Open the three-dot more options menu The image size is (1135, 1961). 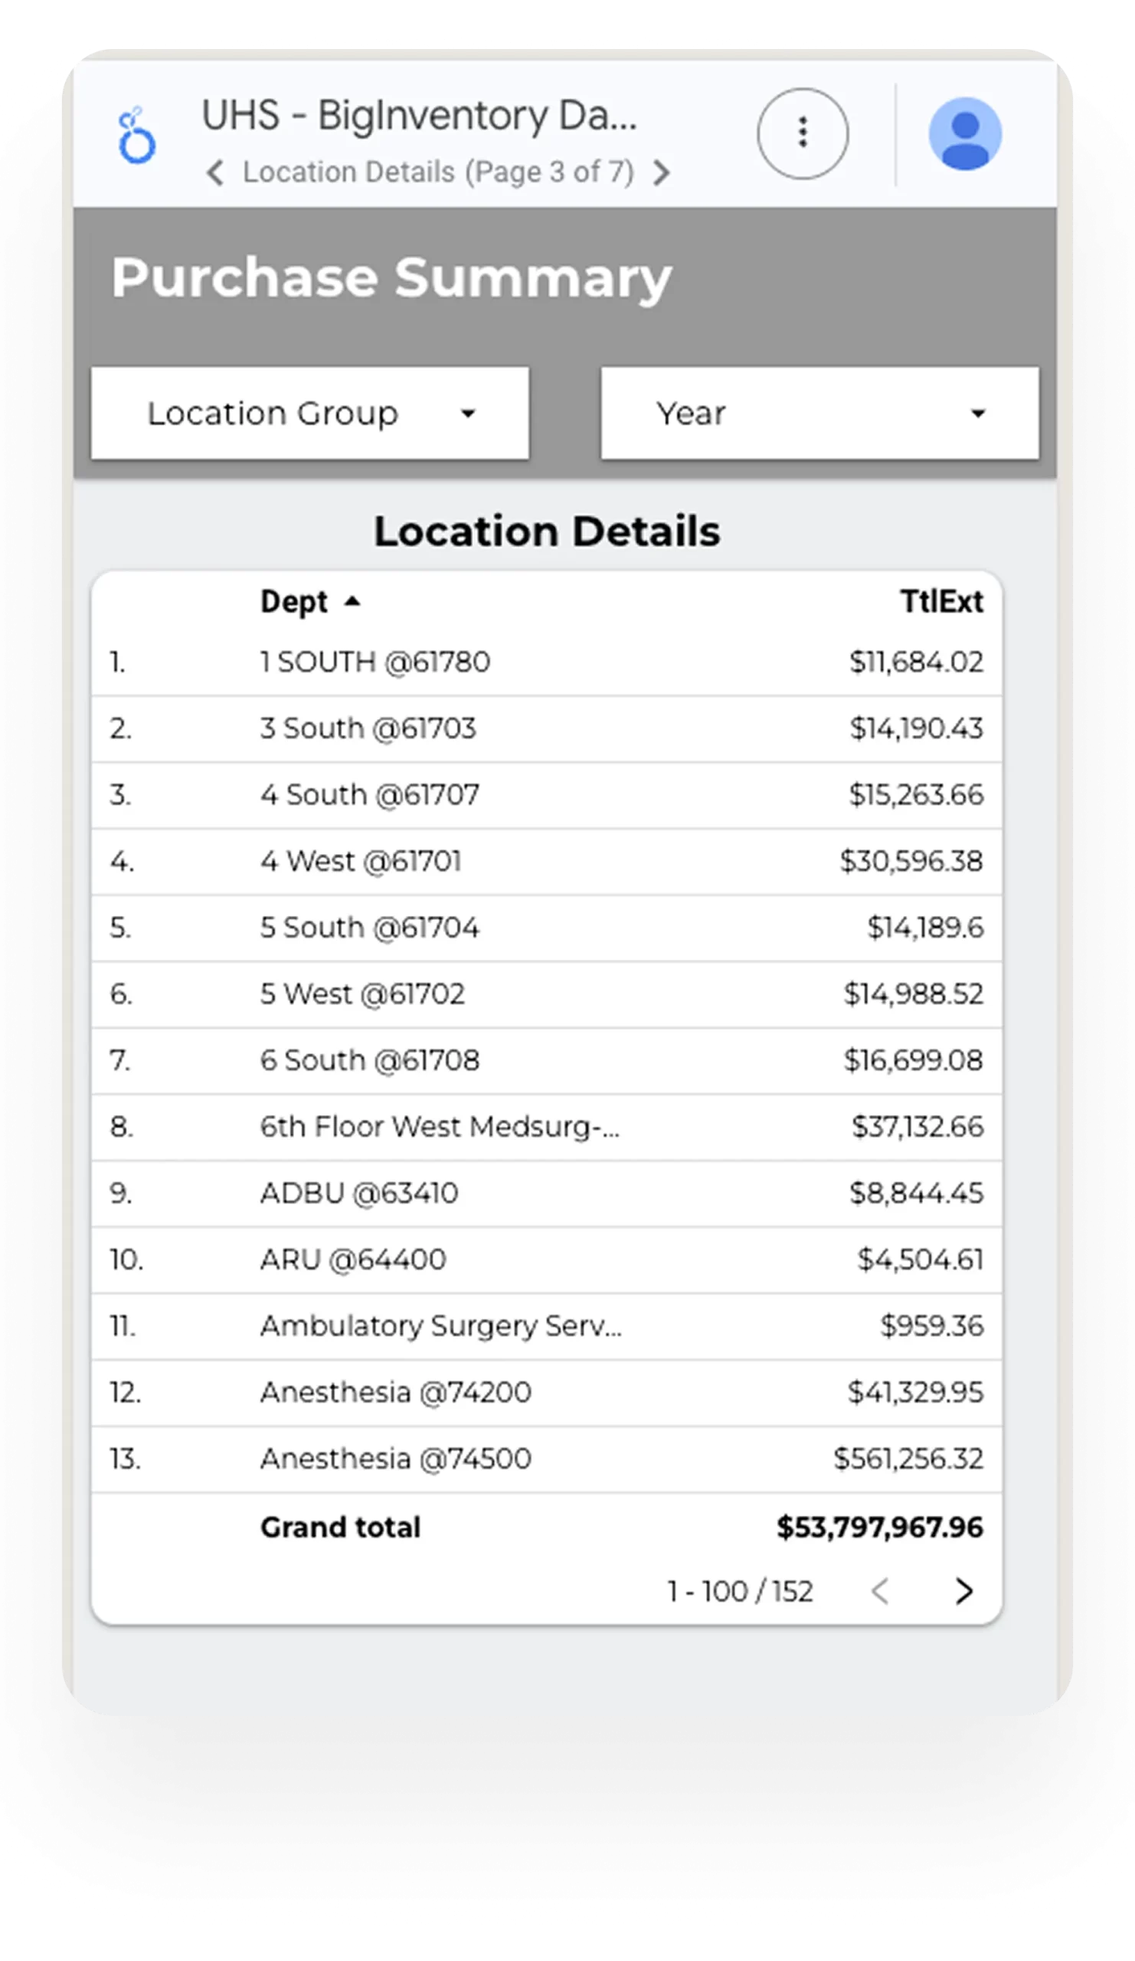pyautogui.click(x=803, y=134)
